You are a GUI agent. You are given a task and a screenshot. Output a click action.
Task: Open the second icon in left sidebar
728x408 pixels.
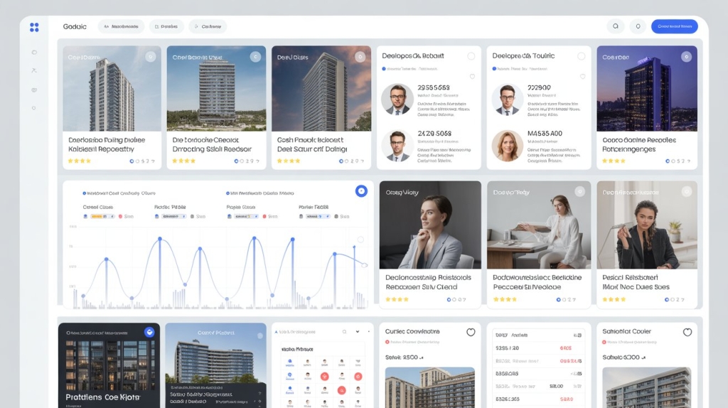(34, 70)
